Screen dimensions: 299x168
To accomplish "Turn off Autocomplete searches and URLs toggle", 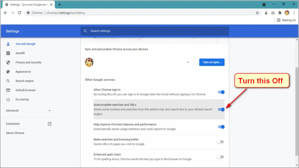I will click(221, 110).
